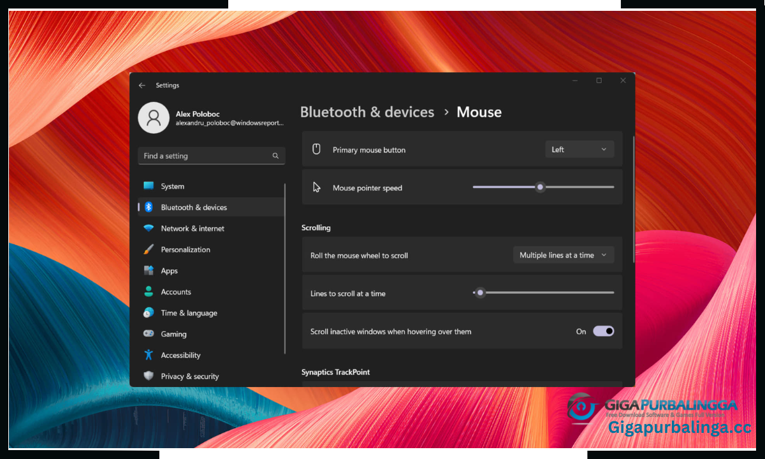The height and width of the screenshot is (459, 765).
Task: Click the Lines to scroll slider thumb
Action: coord(481,293)
